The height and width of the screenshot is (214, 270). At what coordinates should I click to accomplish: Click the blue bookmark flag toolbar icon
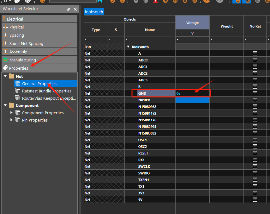point(100,1)
